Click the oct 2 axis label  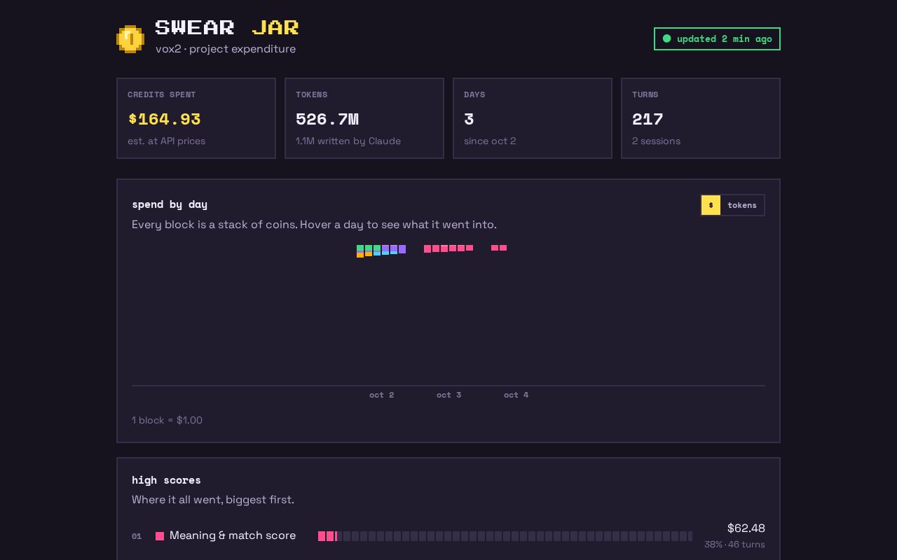382,395
